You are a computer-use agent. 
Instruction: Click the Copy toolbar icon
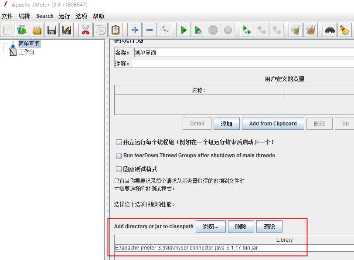(x=101, y=30)
